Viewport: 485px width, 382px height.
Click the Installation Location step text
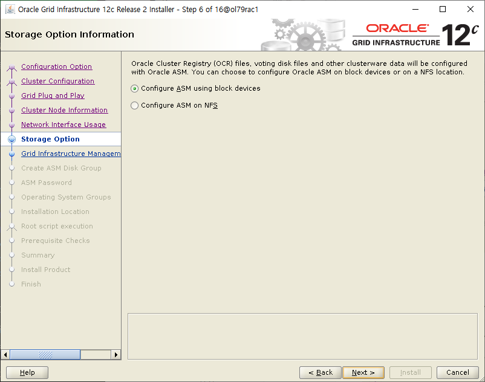pos(55,212)
